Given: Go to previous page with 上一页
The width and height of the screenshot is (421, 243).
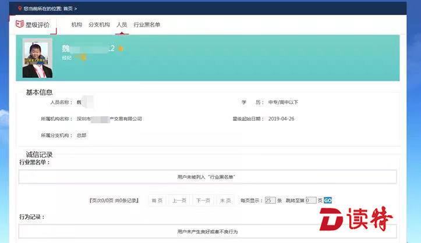Looking at the screenshot, I should coord(179,200).
